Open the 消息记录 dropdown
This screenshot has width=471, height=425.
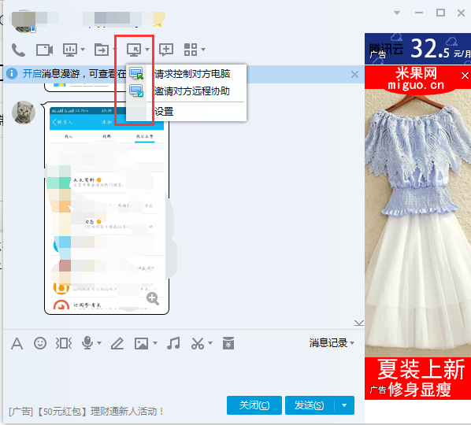tap(332, 343)
